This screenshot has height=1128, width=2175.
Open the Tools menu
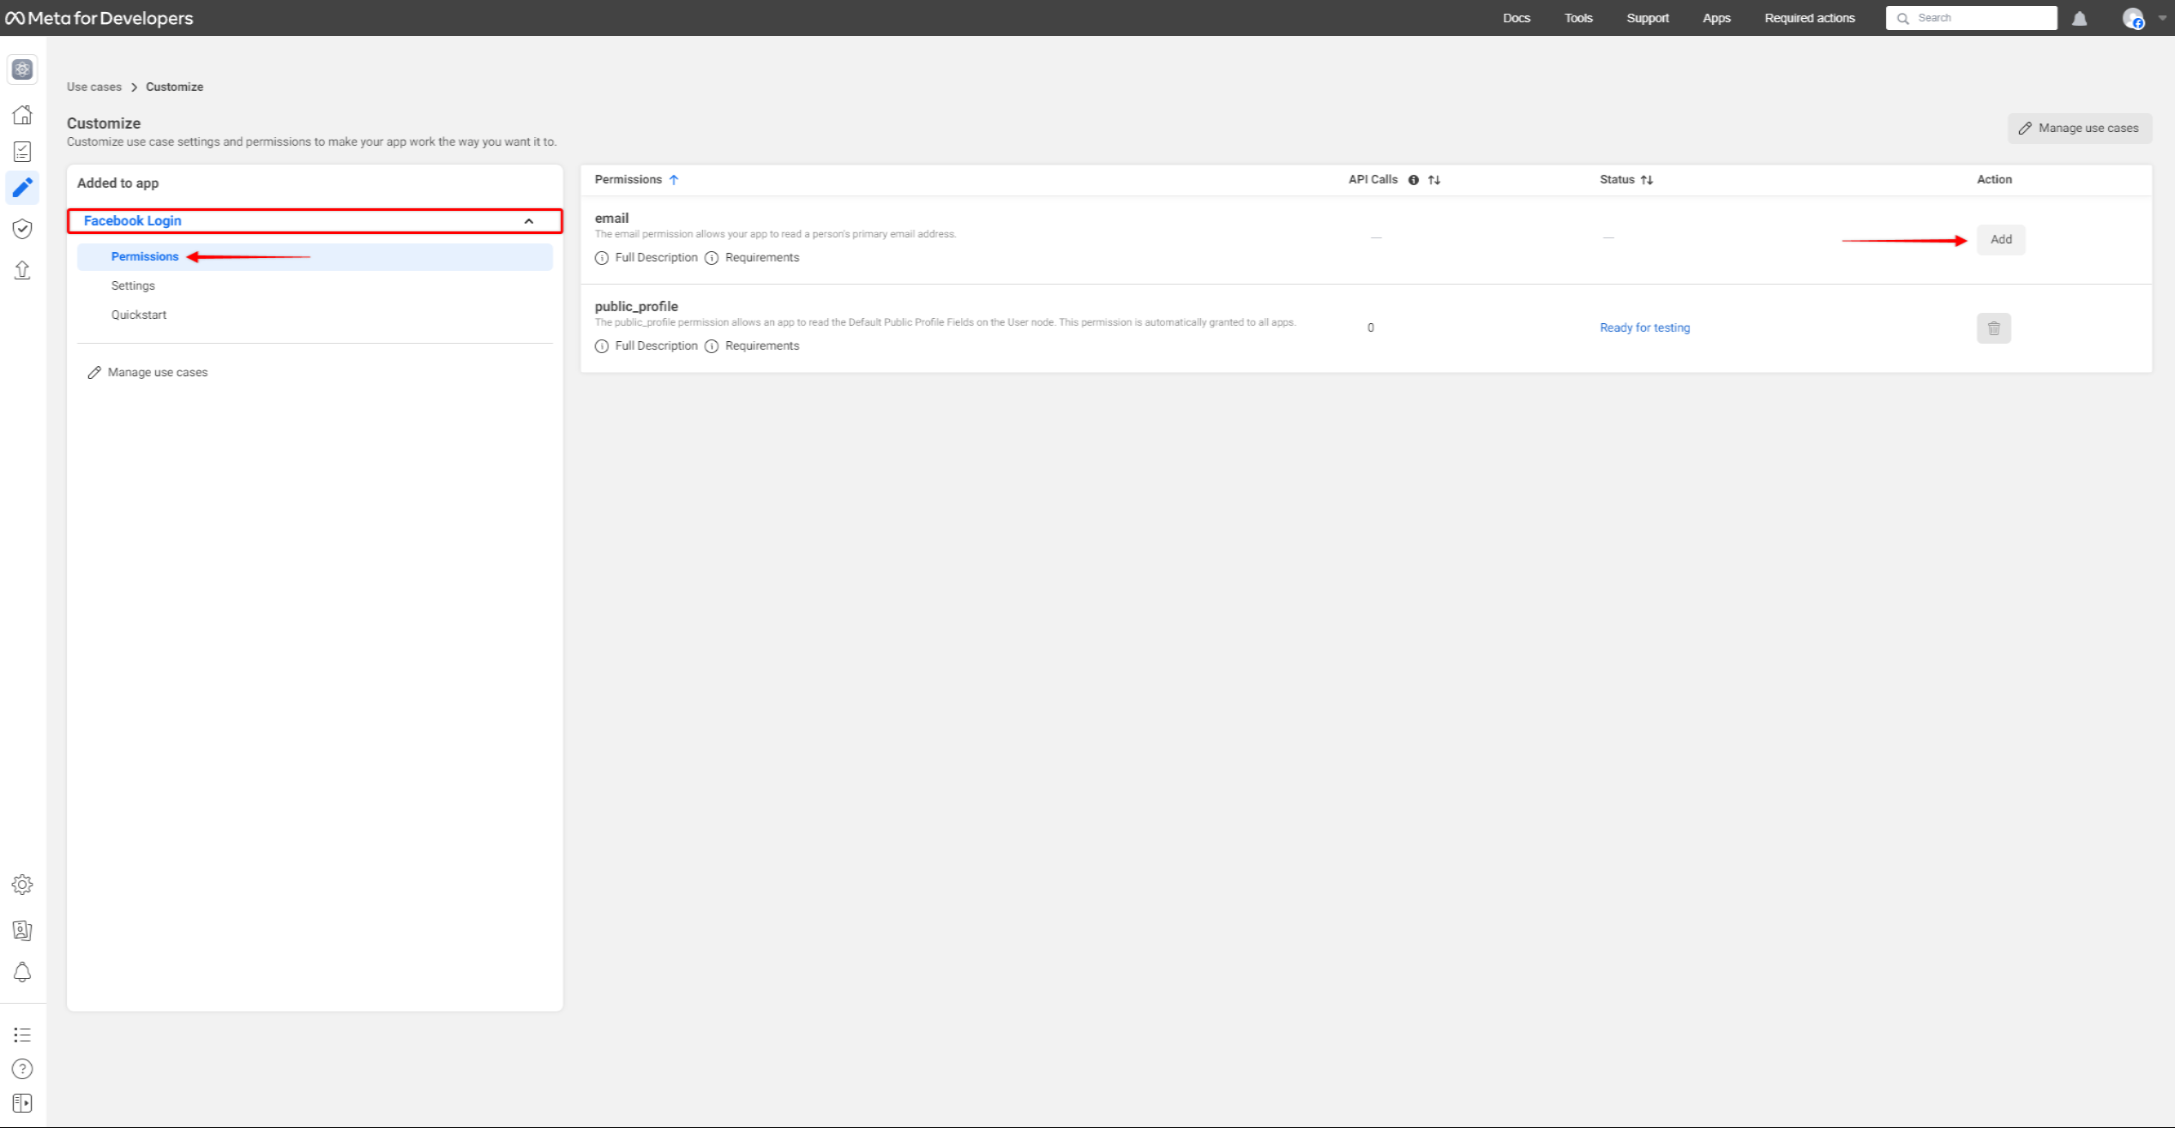1578,18
